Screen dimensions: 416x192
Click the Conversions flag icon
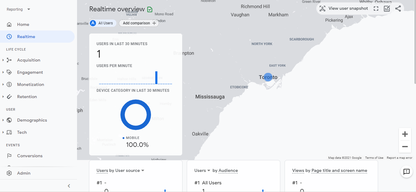tap(9, 156)
